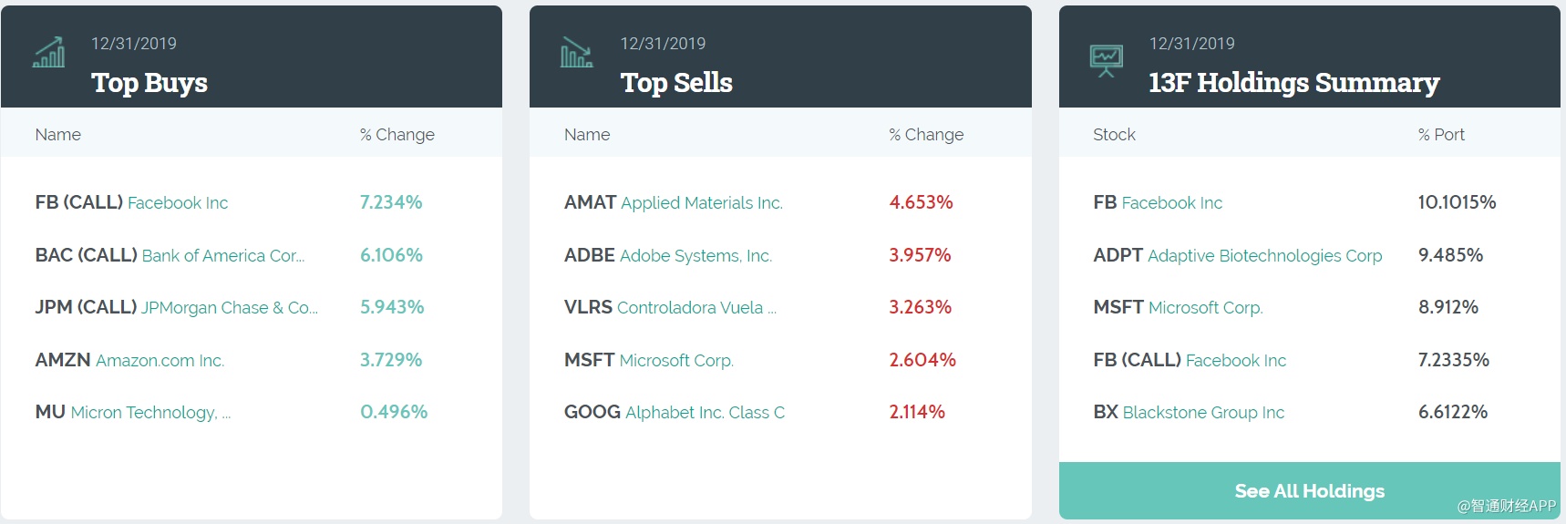The height and width of the screenshot is (524, 1566).
Task: Click % Change header in Top Buys
Action: click(x=397, y=135)
